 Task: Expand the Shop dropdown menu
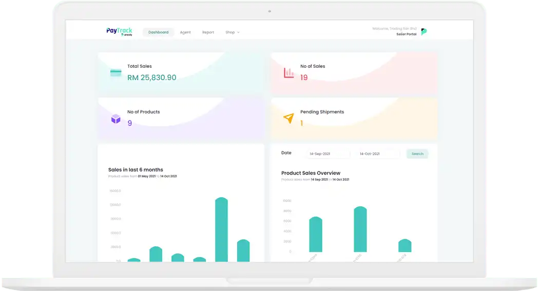(233, 32)
